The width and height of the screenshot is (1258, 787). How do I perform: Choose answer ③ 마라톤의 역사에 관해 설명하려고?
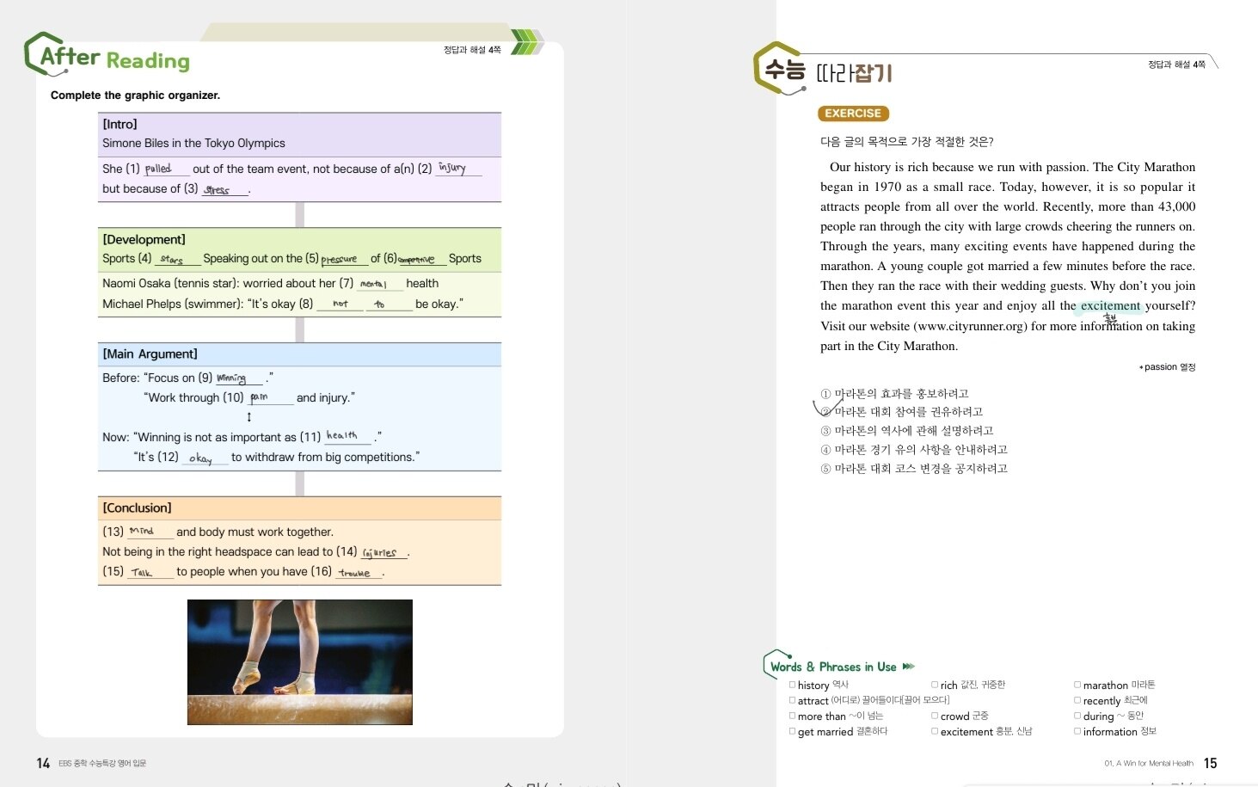[906, 431]
